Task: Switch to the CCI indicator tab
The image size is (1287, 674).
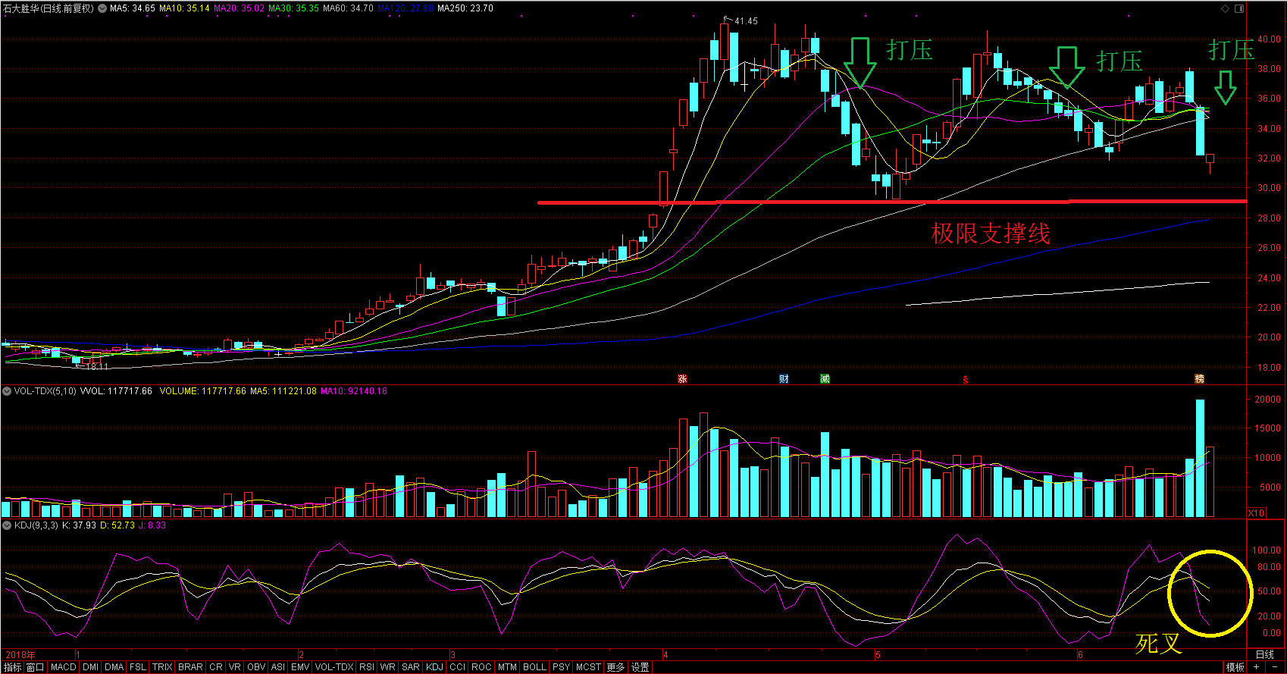Action: coord(458,667)
